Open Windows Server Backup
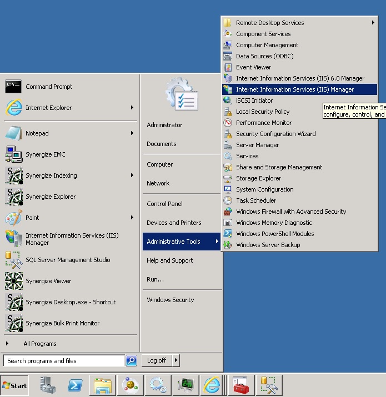 (299, 245)
